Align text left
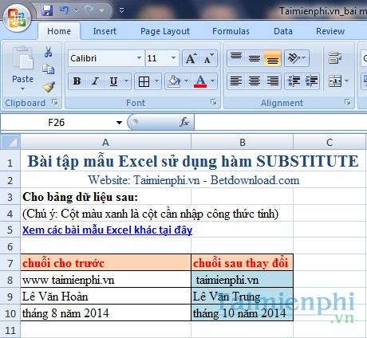The image size is (367, 338). (236, 81)
